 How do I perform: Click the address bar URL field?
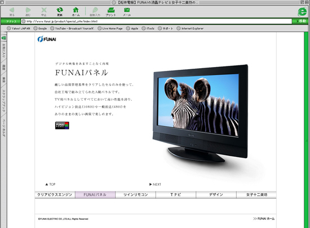point(156,21)
